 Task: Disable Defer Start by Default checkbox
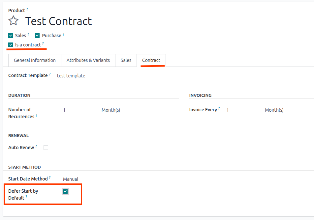pos(65,191)
